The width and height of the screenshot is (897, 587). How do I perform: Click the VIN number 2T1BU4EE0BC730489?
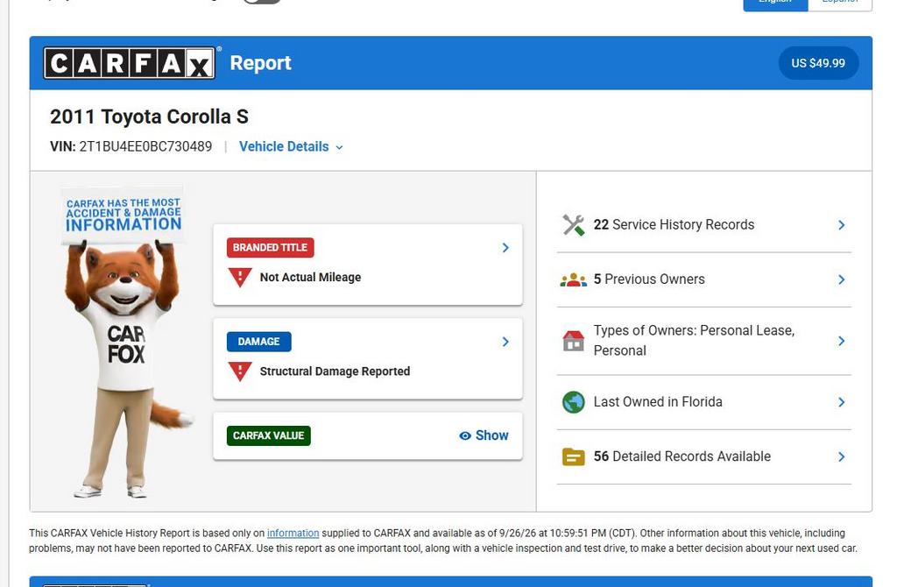(145, 146)
